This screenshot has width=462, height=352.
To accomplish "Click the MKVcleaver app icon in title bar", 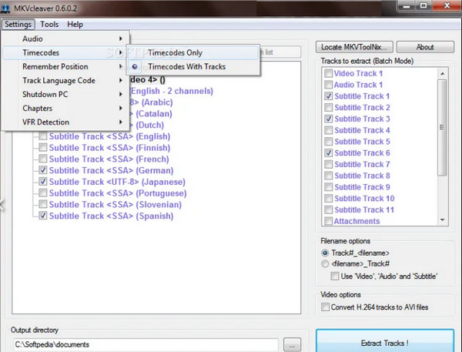I will tap(5, 8).
